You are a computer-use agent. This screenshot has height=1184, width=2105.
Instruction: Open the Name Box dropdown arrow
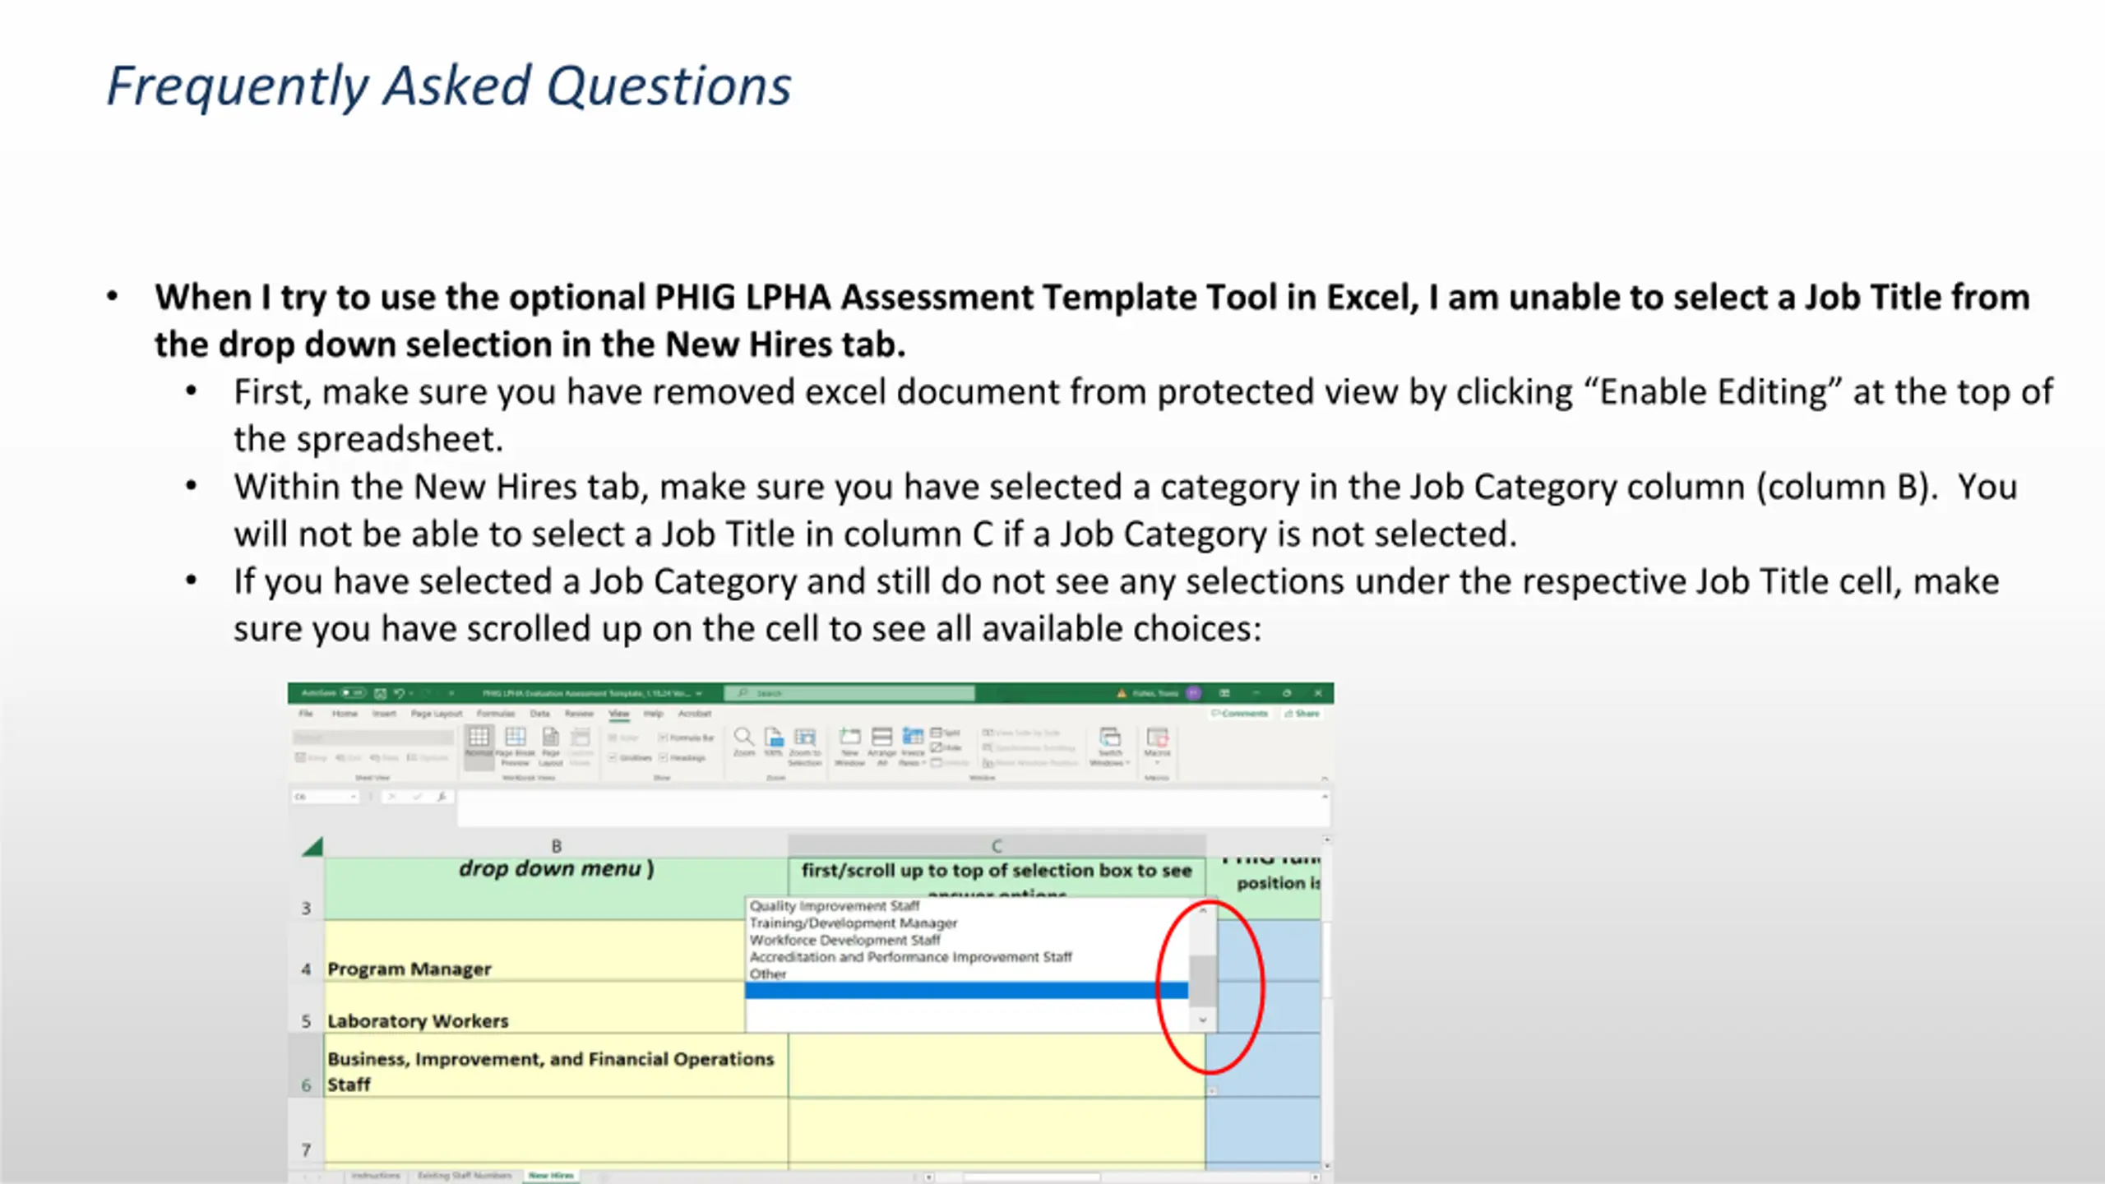click(354, 797)
